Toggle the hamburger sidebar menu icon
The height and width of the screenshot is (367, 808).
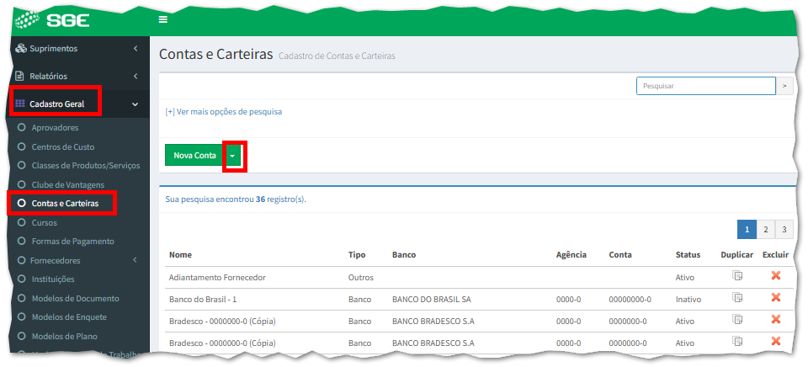click(x=162, y=20)
